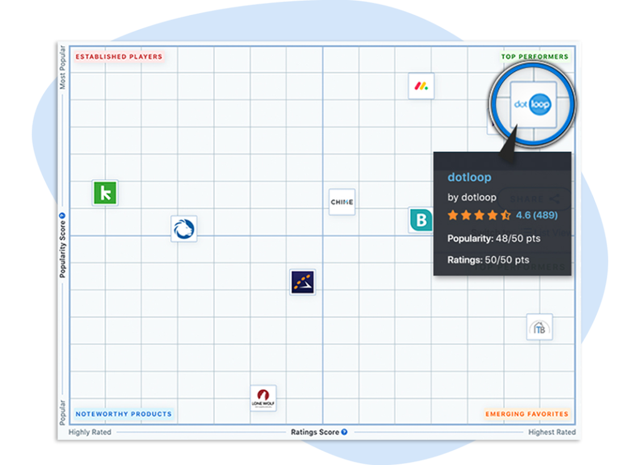Click the ESTABLISHED PLAYERS quadrant label
Viewport: 640px width, 465px height.
point(119,56)
